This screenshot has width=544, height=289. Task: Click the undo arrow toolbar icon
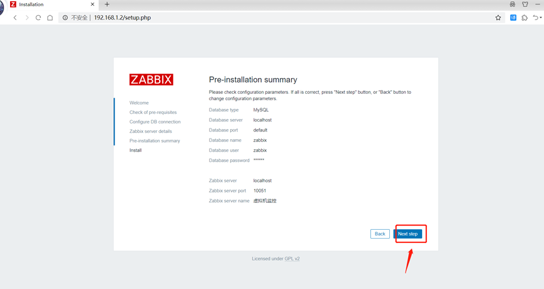[536, 18]
